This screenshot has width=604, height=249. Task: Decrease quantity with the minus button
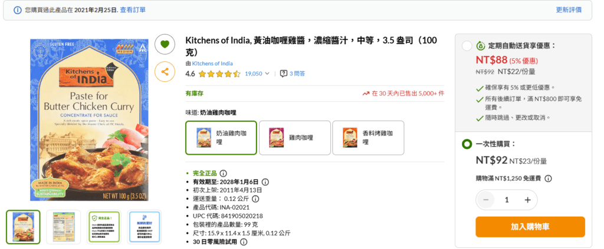(486, 200)
